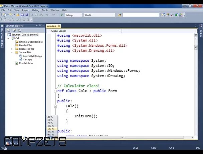
Task: Open the Edit menu
Action: pyautogui.click(x=10, y=10)
